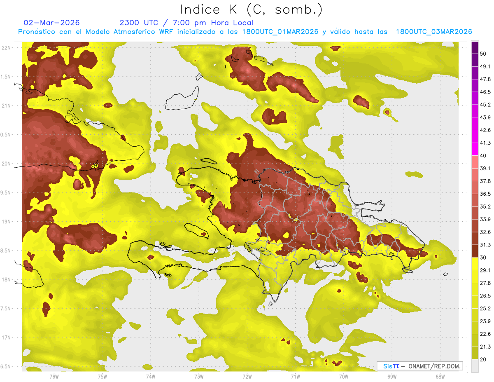Image resolution: width=494 pixels, height=382 pixels.
Task: Click the legend value "32.6"
Action: pos(485,232)
